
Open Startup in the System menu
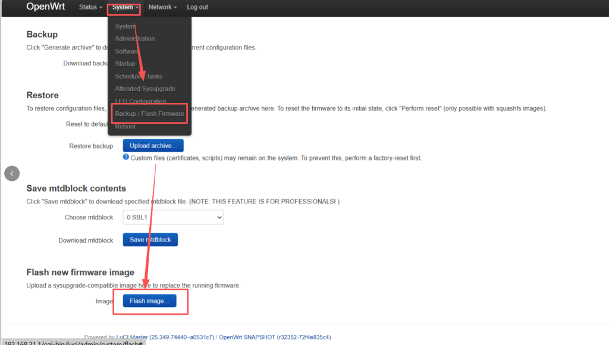coord(125,64)
